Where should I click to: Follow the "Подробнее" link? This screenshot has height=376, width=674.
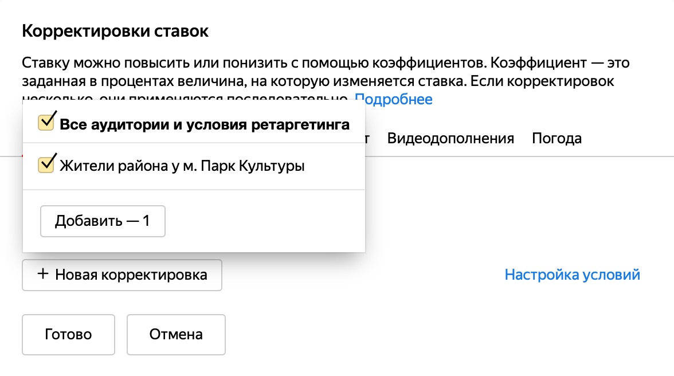[x=393, y=99]
